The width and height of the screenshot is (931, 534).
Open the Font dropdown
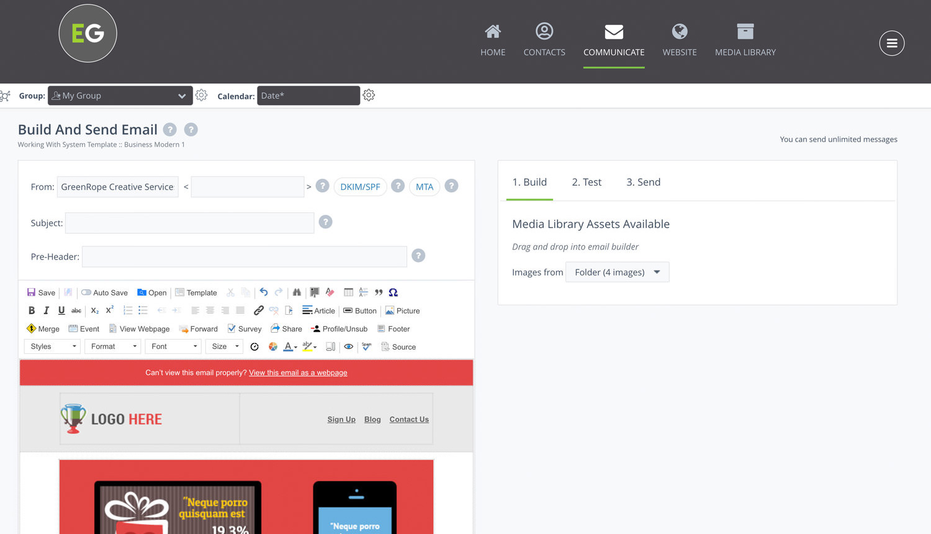point(173,346)
